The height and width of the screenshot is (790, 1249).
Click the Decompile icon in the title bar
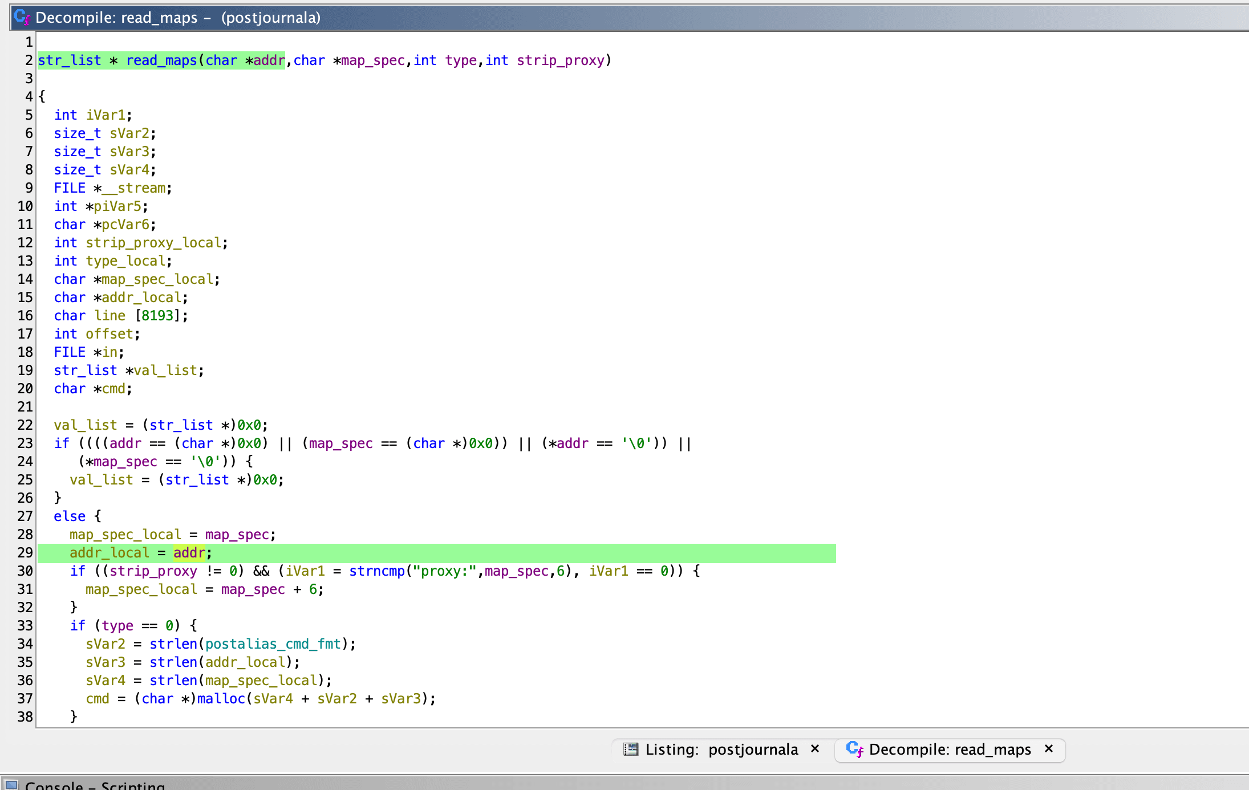click(22, 17)
